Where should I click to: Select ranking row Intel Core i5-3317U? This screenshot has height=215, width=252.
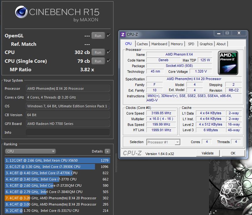pos(57,211)
